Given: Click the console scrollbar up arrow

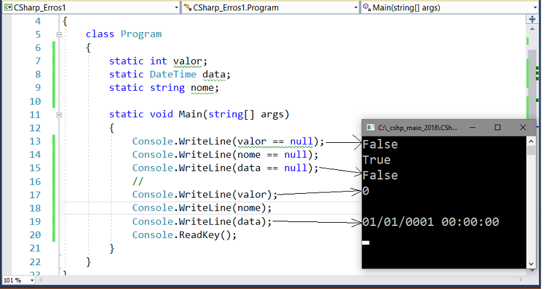Looking at the screenshot, I should (x=531, y=141).
